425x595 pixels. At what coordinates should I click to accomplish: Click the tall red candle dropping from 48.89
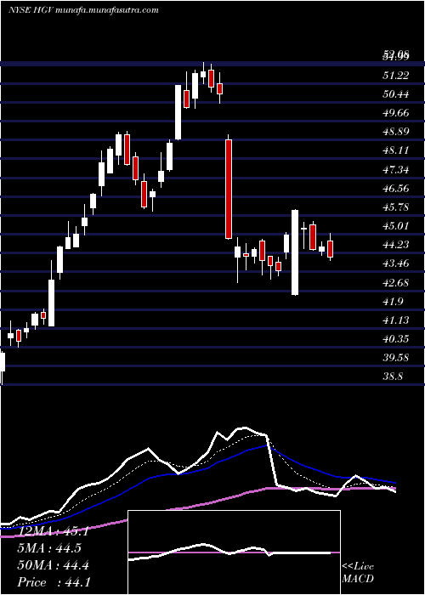pos(229,189)
